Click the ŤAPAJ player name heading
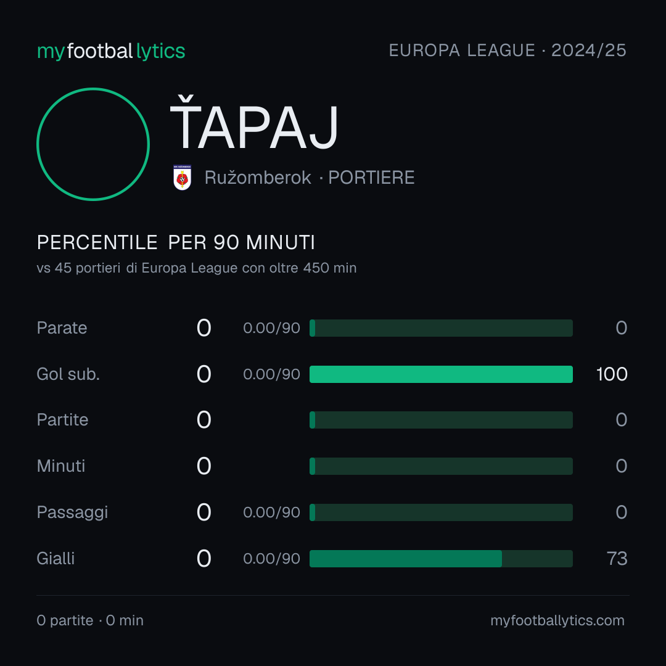This screenshot has height=666, width=666. point(254,123)
